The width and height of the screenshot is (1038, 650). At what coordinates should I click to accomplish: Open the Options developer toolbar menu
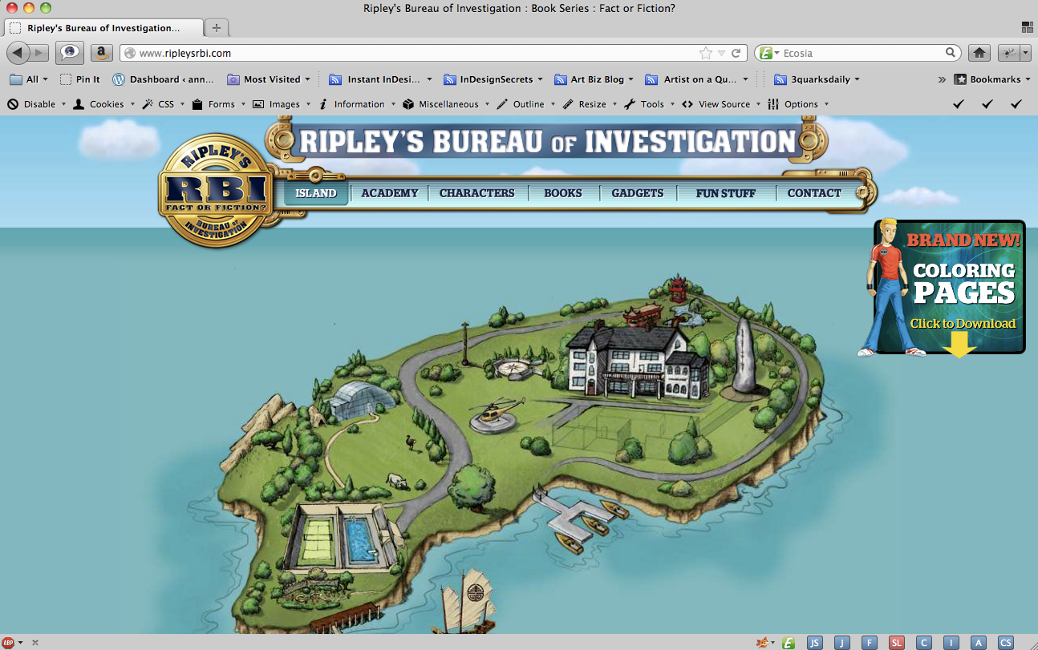(798, 104)
